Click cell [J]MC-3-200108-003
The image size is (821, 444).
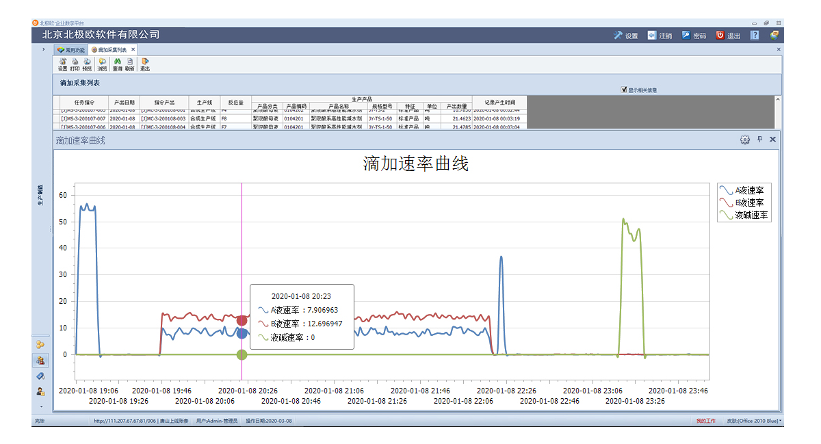164,118
